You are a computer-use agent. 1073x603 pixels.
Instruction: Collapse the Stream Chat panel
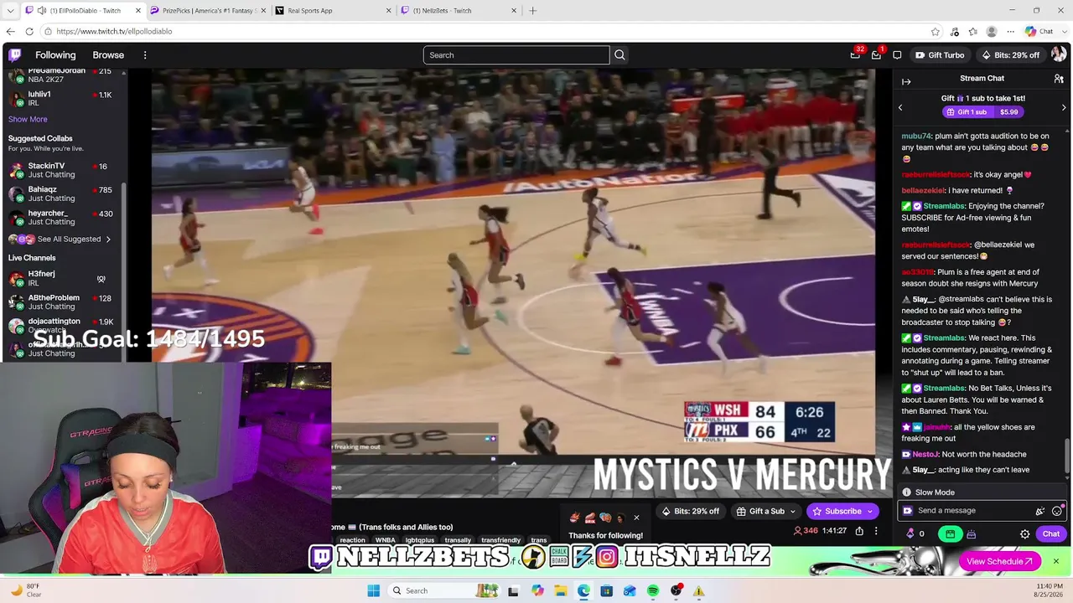pyautogui.click(x=906, y=81)
